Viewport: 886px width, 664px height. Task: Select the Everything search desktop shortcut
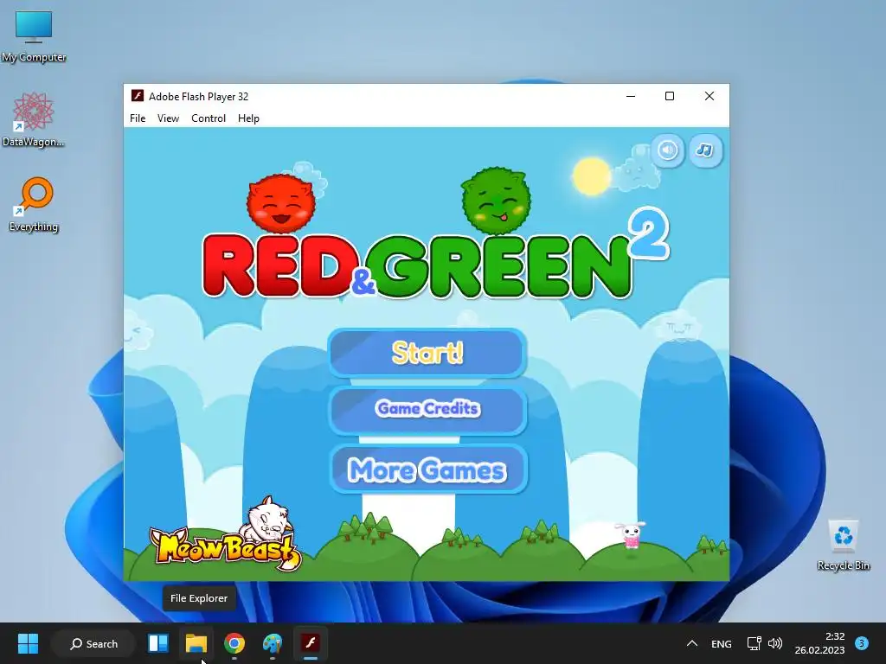point(34,204)
